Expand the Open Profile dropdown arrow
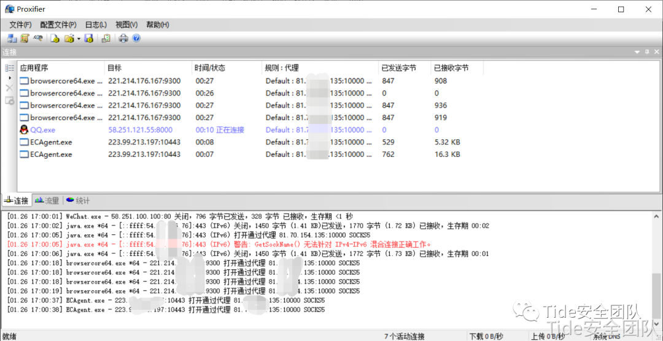The height and width of the screenshot is (341, 663). pyautogui.click(x=79, y=39)
